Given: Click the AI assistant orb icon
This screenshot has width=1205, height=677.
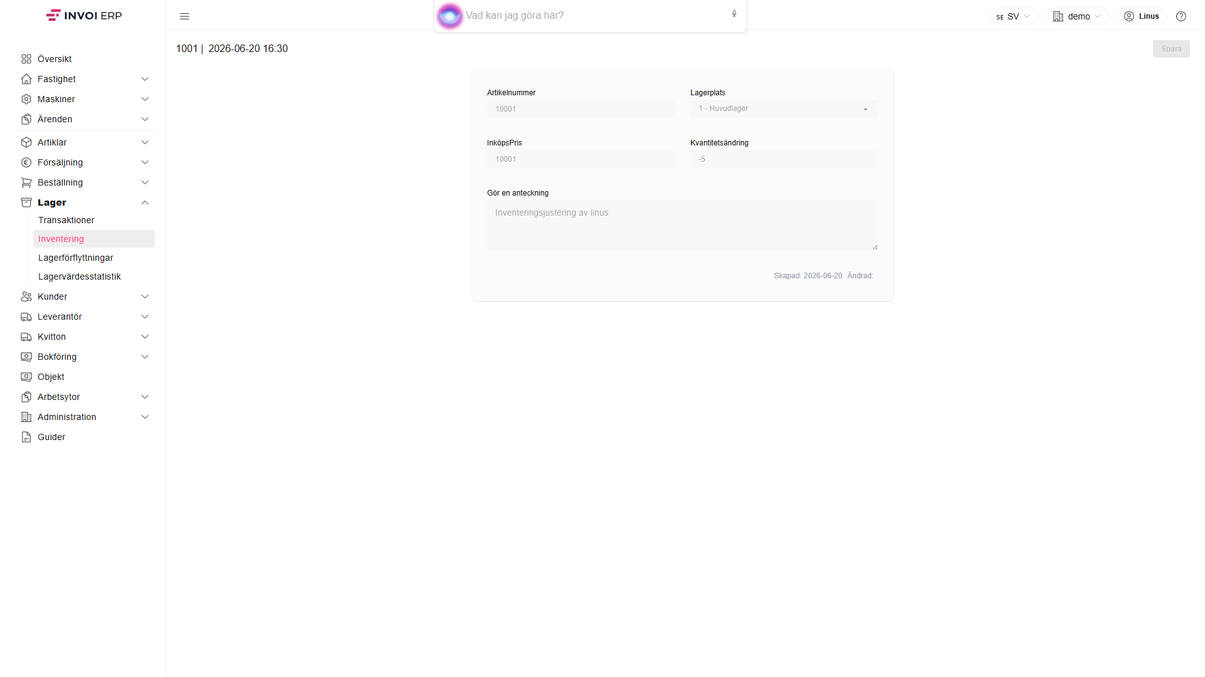Looking at the screenshot, I should pyautogui.click(x=450, y=16).
